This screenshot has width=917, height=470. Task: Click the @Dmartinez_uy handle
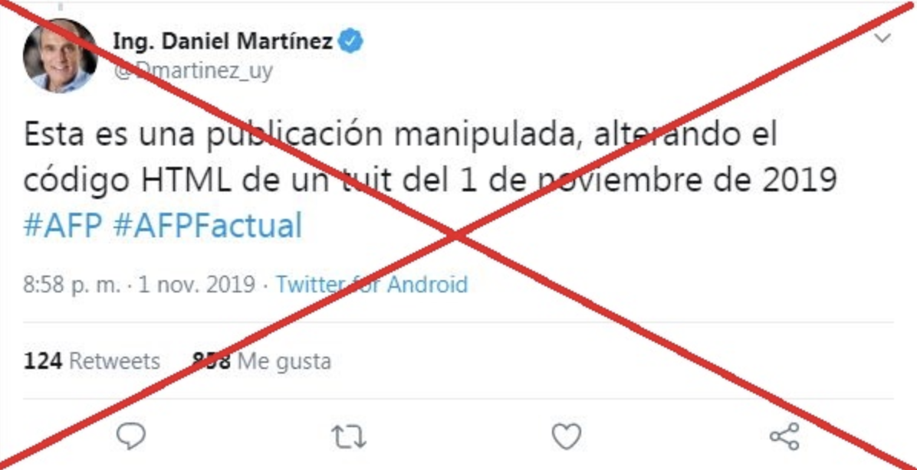click(x=193, y=72)
